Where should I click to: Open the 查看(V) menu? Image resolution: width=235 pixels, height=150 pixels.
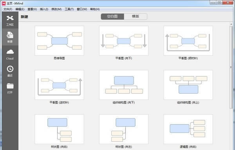32,9
